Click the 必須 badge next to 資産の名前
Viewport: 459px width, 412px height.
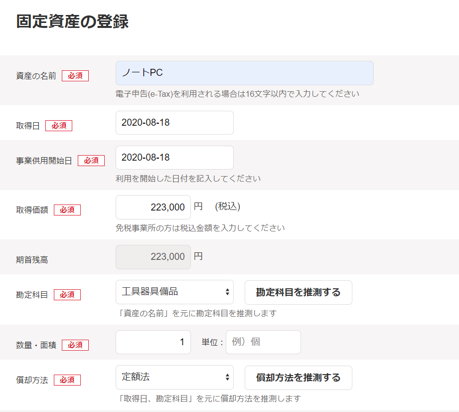75,76
